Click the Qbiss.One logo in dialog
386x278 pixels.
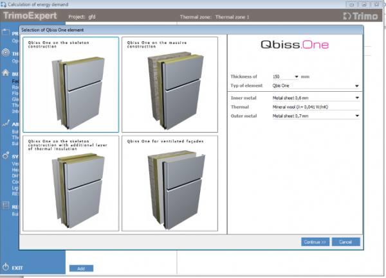tap(295, 45)
